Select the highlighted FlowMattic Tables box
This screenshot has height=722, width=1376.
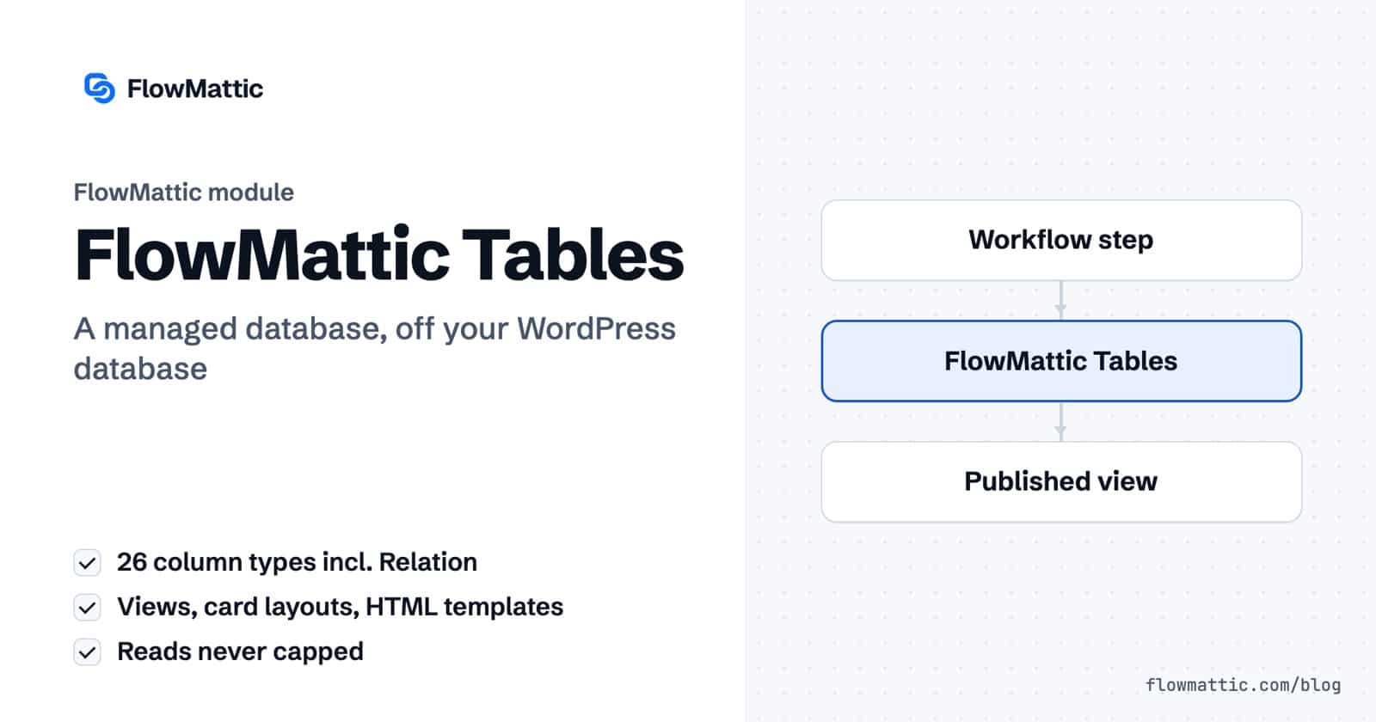point(1061,361)
